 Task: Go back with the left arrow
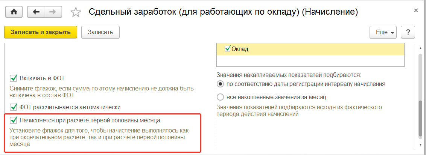[36, 12]
